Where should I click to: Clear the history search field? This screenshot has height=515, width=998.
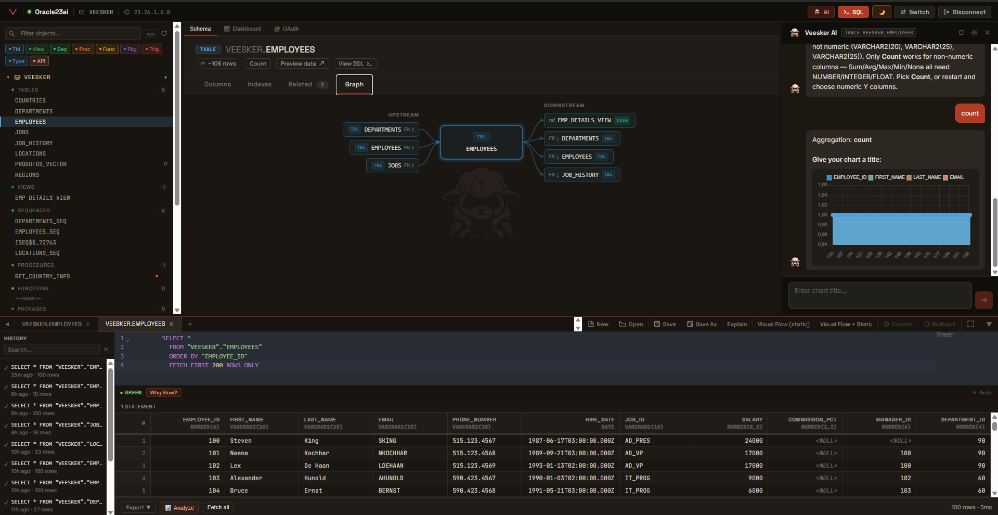click(106, 350)
